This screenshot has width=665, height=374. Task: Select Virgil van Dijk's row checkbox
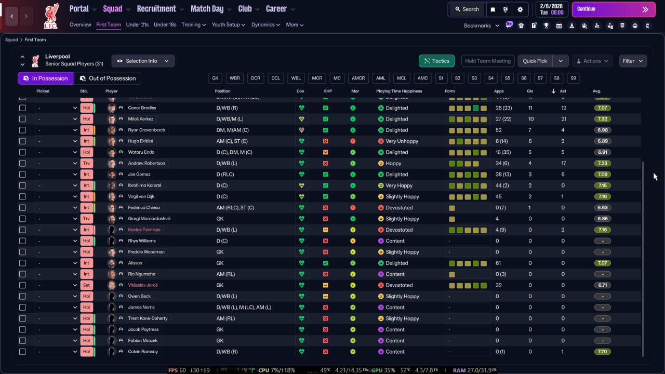point(22,196)
